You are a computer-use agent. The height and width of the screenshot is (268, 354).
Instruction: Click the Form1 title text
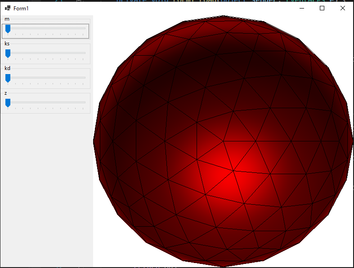21,9
